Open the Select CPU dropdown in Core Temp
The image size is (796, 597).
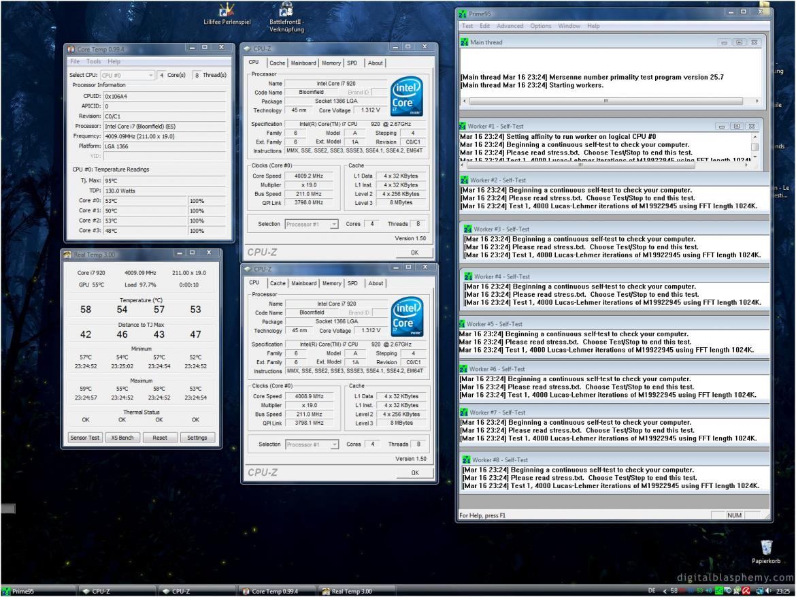[x=127, y=75]
